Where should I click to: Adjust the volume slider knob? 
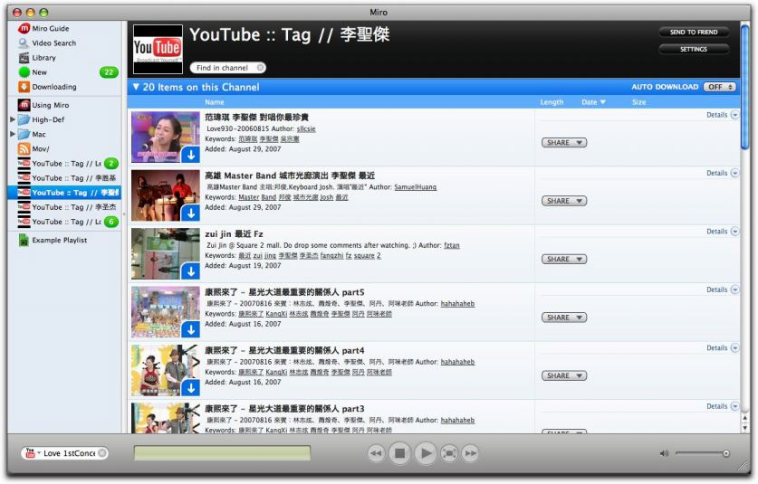click(725, 453)
